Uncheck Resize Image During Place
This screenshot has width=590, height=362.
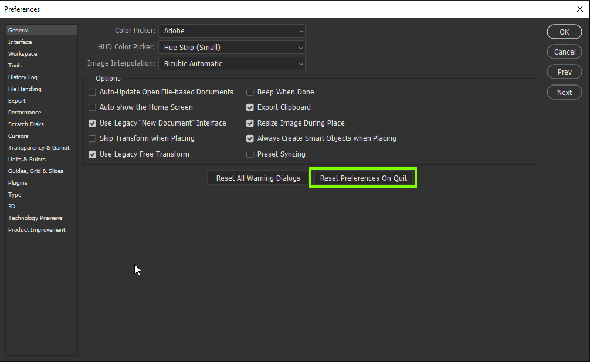pos(250,123)
